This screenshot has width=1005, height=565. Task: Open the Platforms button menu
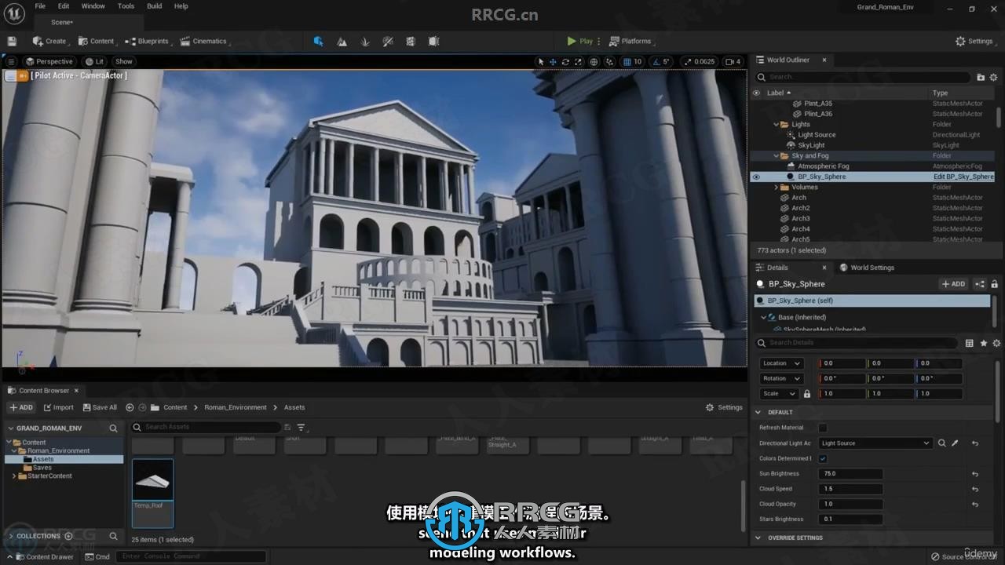[630, 41]
